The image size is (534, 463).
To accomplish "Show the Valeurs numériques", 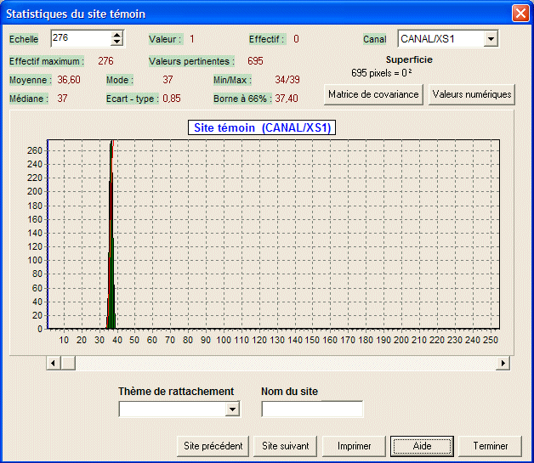I will pos(472,94).
